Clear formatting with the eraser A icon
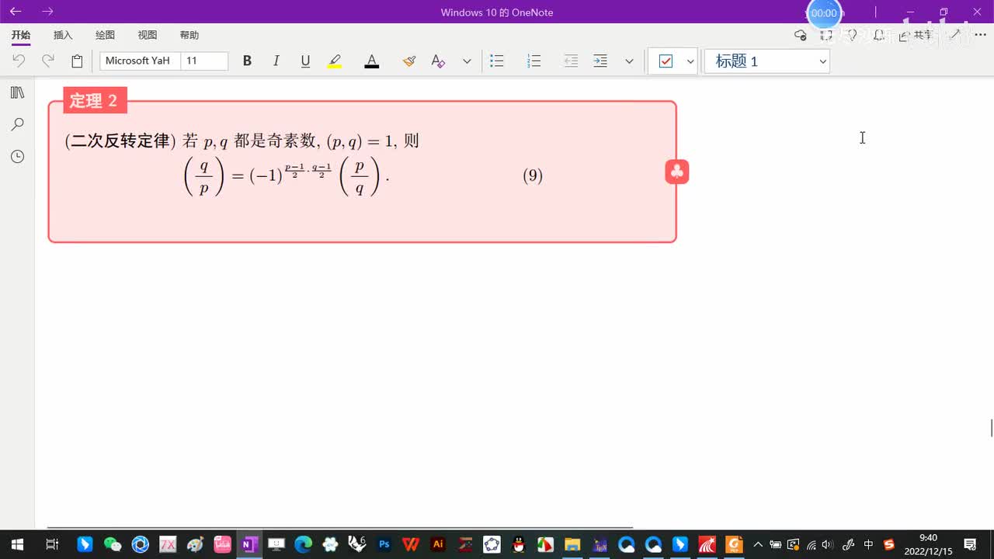This screenshot has width=994, height=559. tap(438, 61)
